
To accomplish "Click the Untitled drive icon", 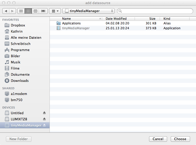I will pos(7,113).
